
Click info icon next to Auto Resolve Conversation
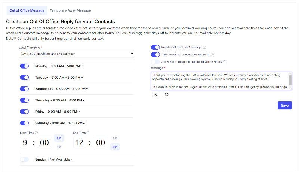tap(212, 55)
